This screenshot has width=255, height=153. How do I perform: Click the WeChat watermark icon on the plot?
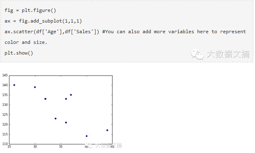[x=89, y=145]
